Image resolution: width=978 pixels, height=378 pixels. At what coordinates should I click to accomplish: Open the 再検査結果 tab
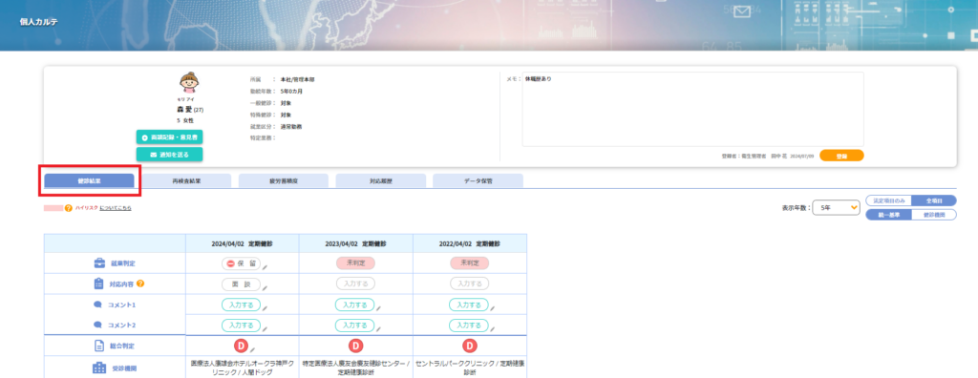(x=186, y=181)
